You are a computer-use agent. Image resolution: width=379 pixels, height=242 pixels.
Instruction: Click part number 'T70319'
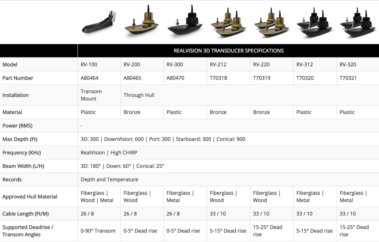coord(262,78)
